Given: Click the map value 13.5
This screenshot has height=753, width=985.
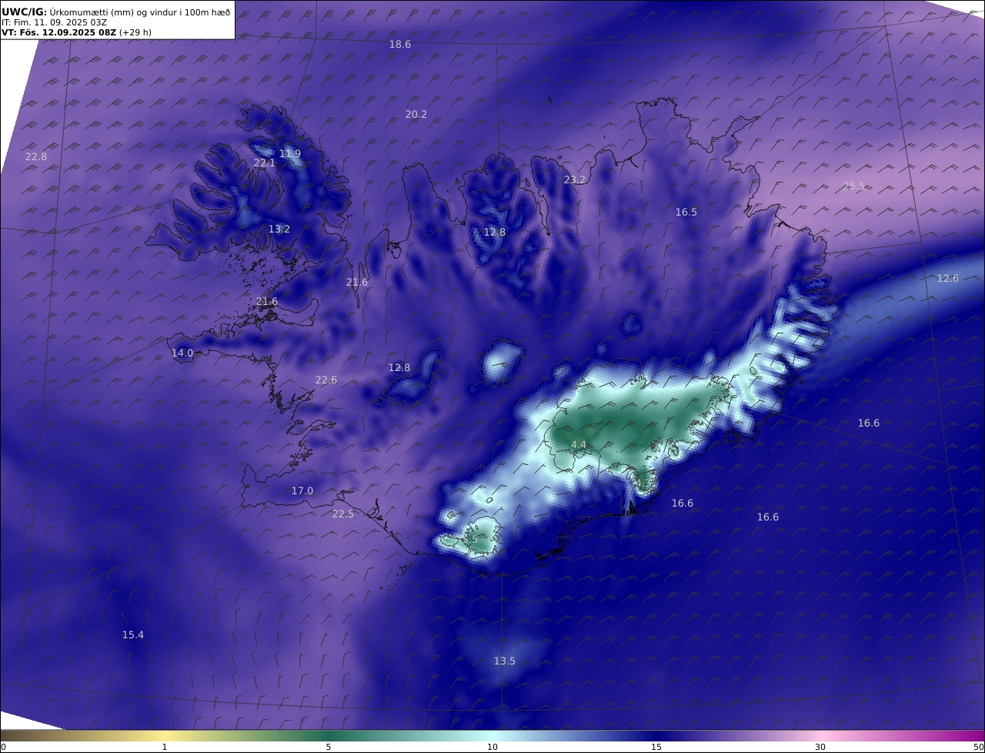Looking at the screenshot, I should [x=504, y=661].
